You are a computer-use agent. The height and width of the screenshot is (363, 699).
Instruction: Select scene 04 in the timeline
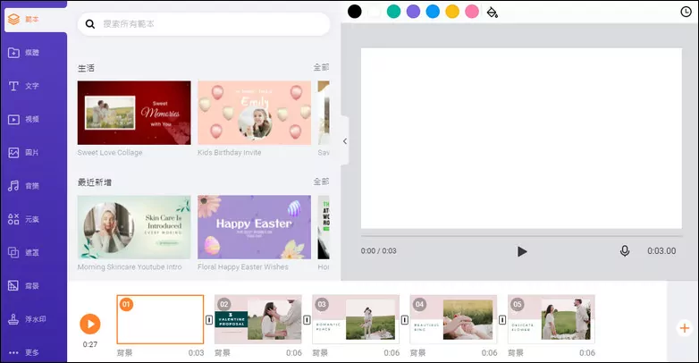(453, 319)
